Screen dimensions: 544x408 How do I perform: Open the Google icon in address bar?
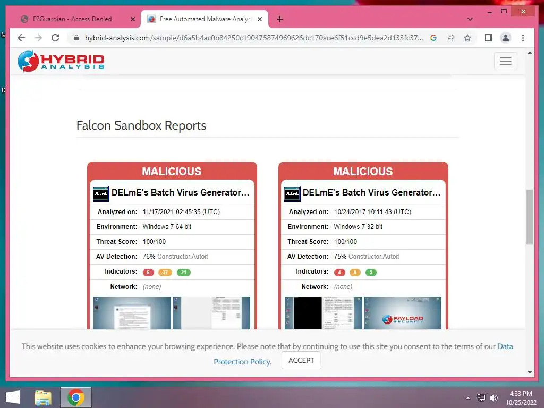click(x=433, y=38)
